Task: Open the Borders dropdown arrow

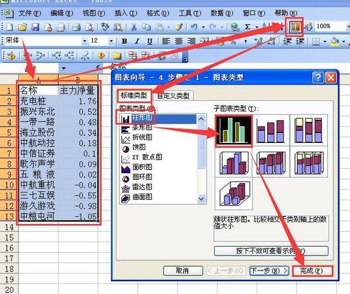Action: [x=325, y=41]
